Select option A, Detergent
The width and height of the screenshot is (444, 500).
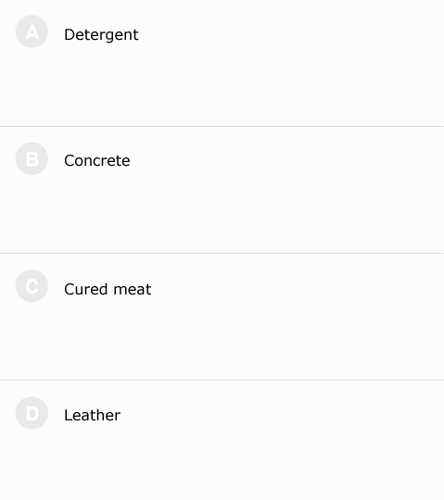click(x=222, y=63)
